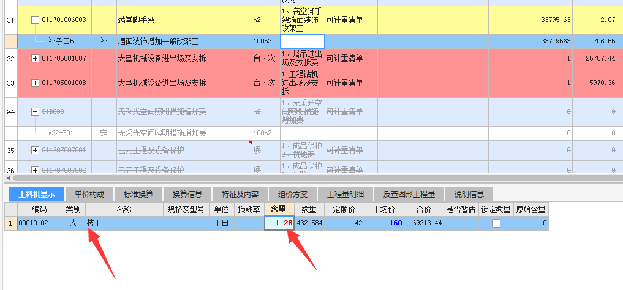Viewport: 623px width, 290px height.
Task: Select quantity 337.9563 cell
Action: pyautogui.click(x=551, y=41)
